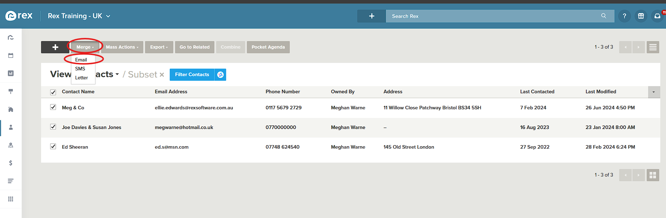Viewport: 666px width, 218px height.
Task: Click email megwarne@hotmail.co.uk
Action: [x=184, y=127]
